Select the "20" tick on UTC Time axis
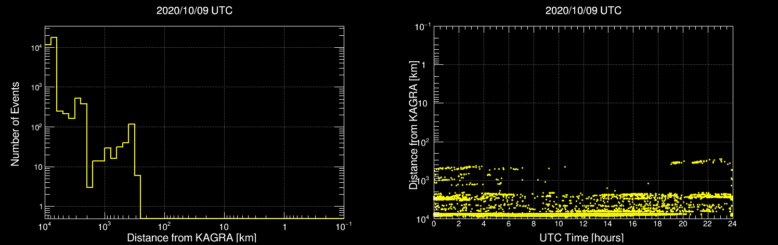Image resolution: width=778 pixels, height=245 pixels. (x=683, y=224)
